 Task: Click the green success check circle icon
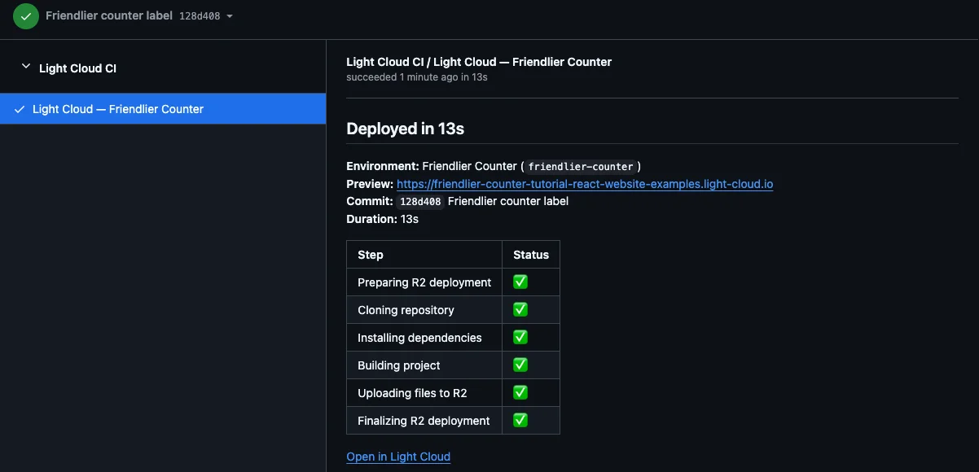[x=26, y=15]
